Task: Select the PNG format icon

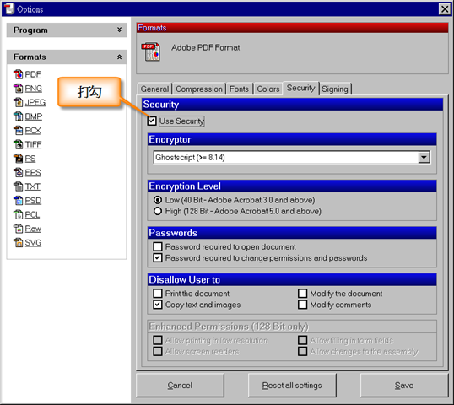Action: 18,89
